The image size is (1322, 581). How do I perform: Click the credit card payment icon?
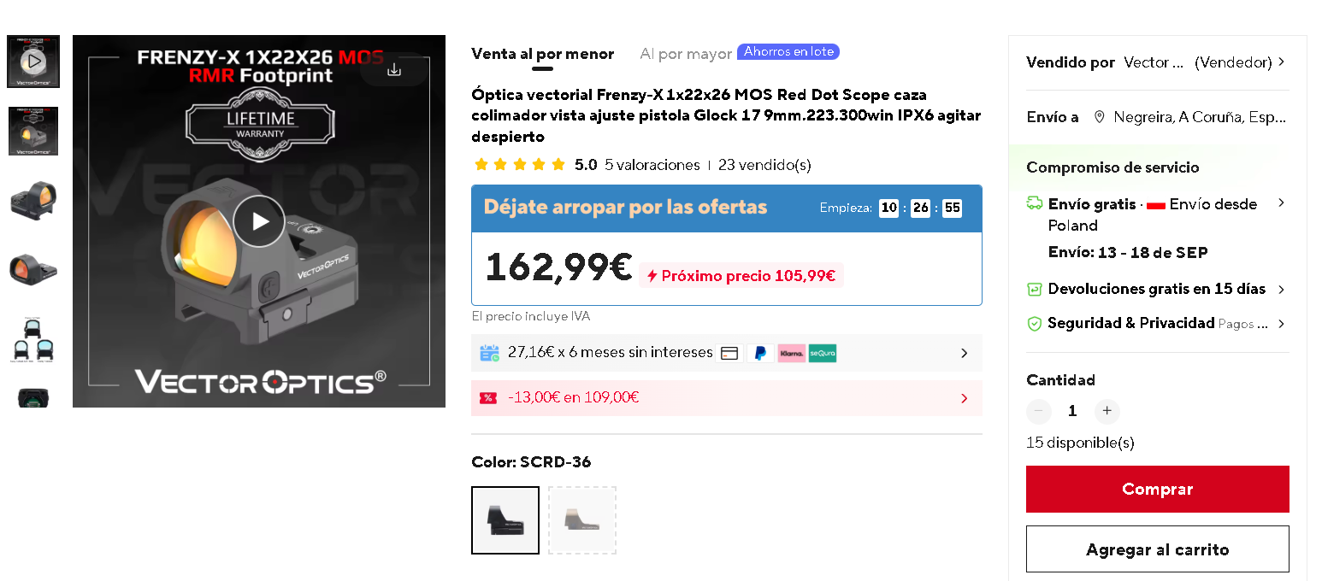729,353
